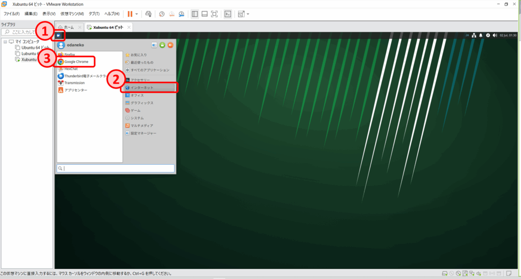Open the dropdown arrow beside the Pause button

[x=136, y=14]
